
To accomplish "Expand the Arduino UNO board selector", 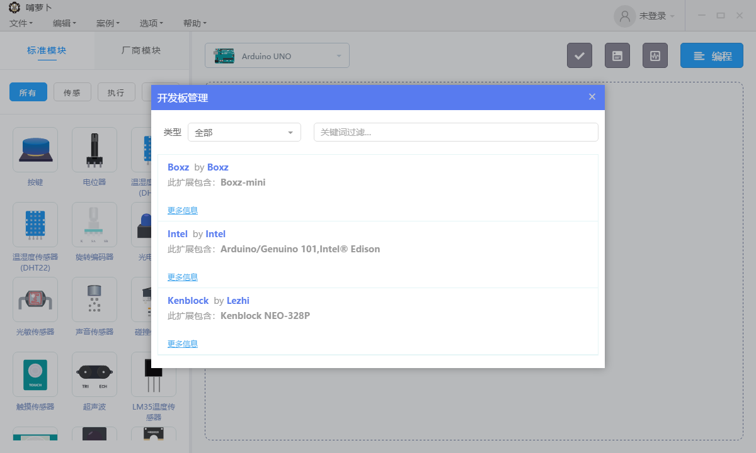I will [x=277, y=55].
